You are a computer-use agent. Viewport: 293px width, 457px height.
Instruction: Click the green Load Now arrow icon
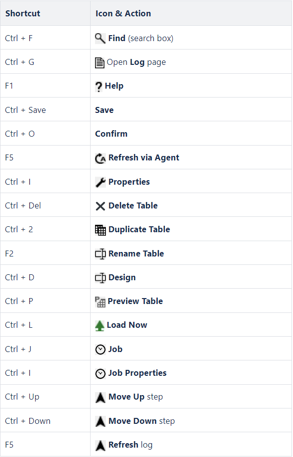pos(99,326)
